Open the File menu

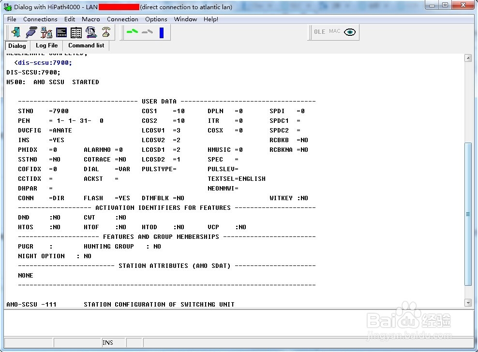pyautogui.click(x=12, y=19)
